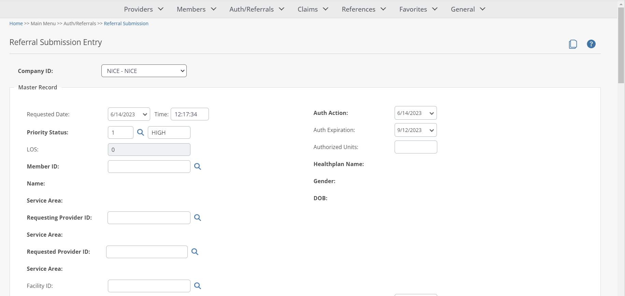Open the Claims menu
This screenshot has width=625, height=296.
[313, 9]
